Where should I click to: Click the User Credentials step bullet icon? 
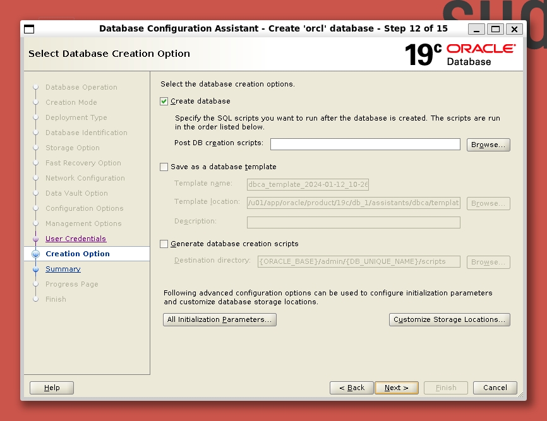(36, 239)
